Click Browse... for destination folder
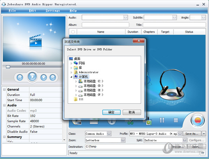Screen dimensions: 209x159 click(x=178, y=146)
